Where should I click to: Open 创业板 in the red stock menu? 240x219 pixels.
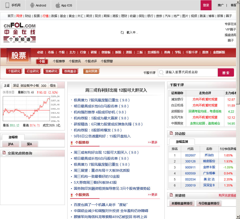106,52
